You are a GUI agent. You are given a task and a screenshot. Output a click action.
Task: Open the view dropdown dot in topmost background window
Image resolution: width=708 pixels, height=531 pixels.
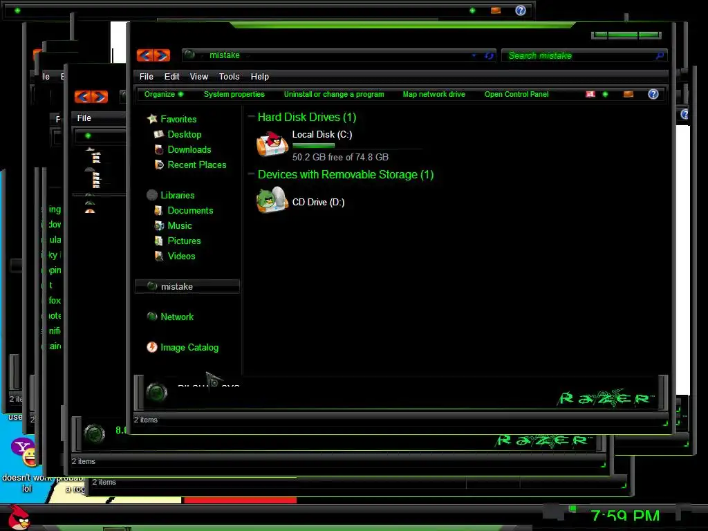coord(472,10)
